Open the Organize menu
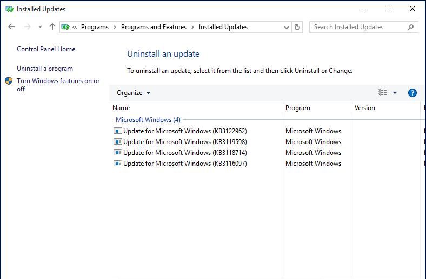This screenshot has width=426, height=279. 133,93
